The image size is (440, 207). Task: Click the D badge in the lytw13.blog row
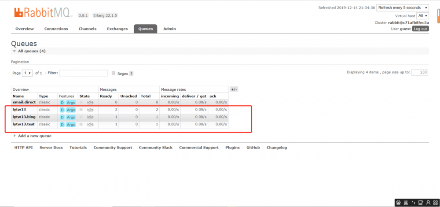[x=62, y=117]
